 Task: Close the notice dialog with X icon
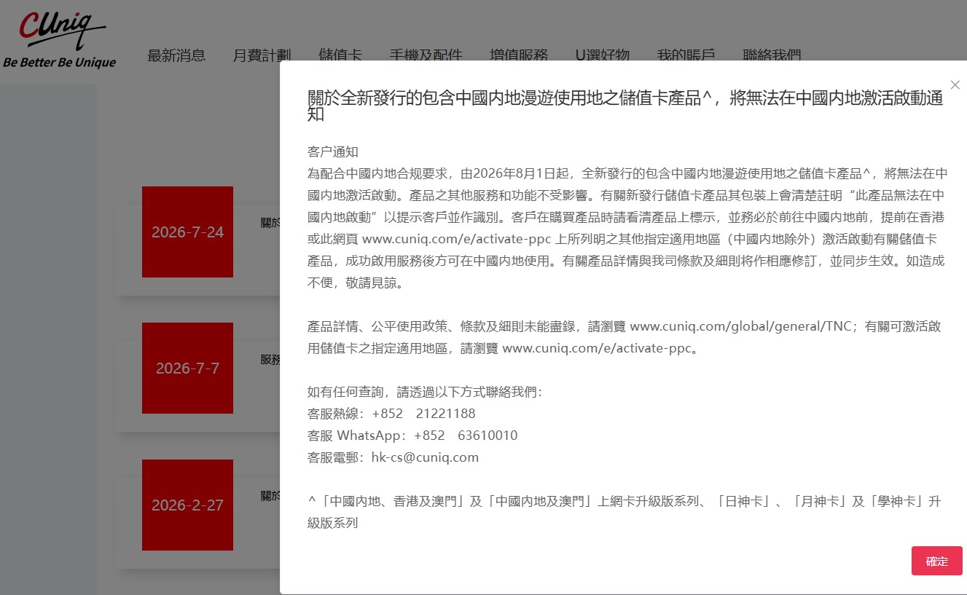955,84
